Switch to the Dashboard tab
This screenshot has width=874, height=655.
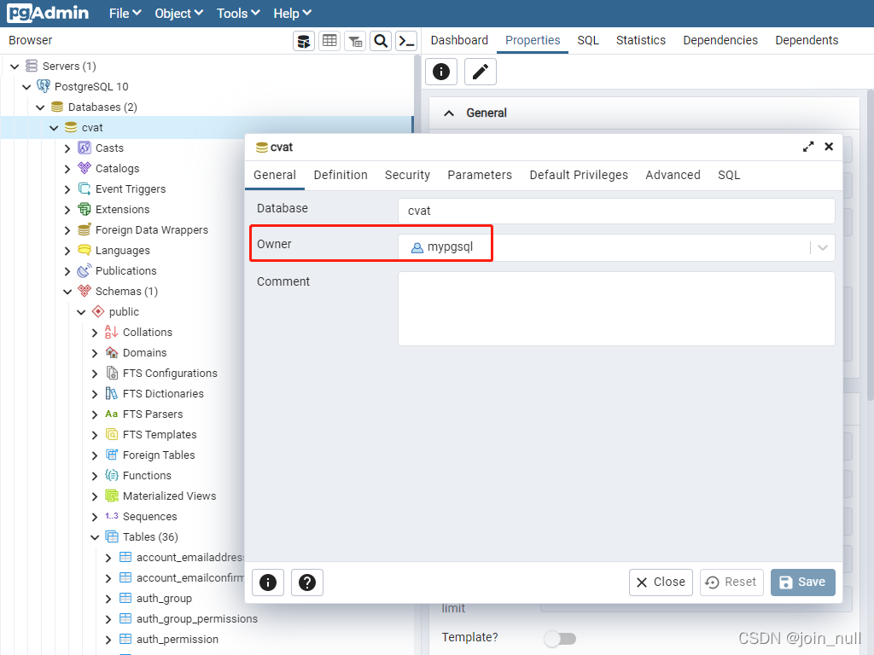[459, 40]
